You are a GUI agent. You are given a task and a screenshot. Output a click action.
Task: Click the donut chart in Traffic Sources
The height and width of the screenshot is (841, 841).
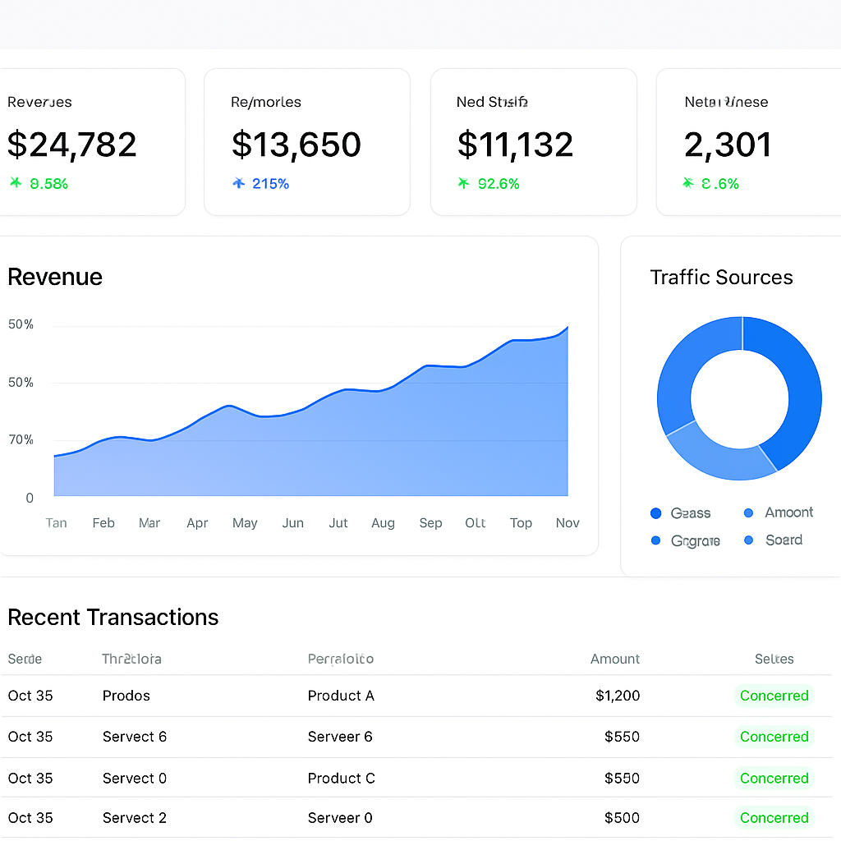tap(739, 398)
